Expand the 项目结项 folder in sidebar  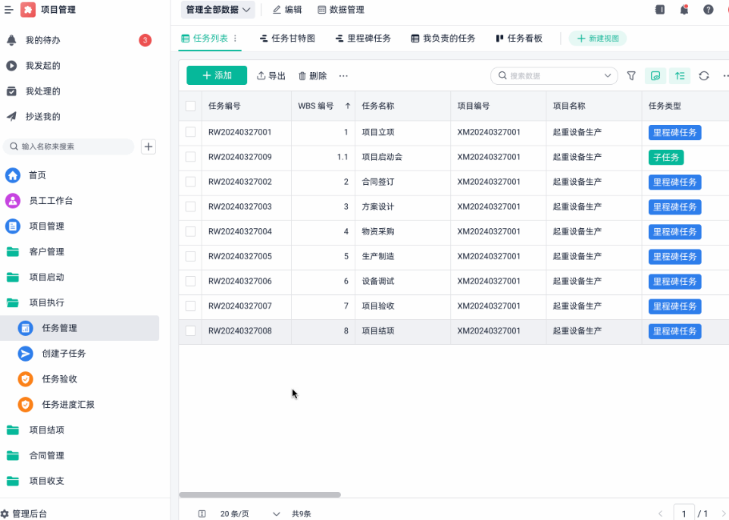click(x=46, y=430)
